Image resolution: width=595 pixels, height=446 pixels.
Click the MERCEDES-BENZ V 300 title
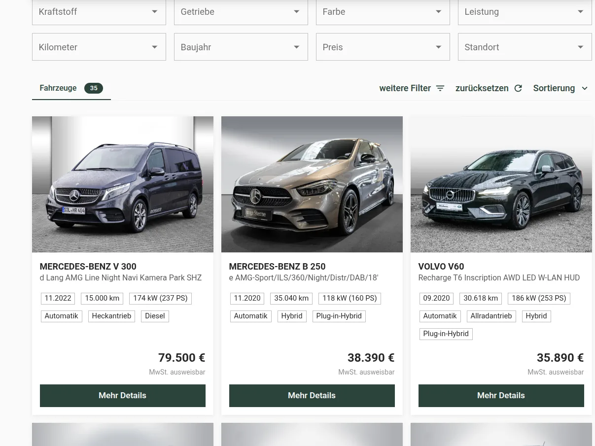88,267
